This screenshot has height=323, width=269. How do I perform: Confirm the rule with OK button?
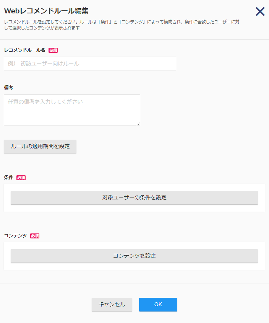pyautogui.click(x=158, y=305)
